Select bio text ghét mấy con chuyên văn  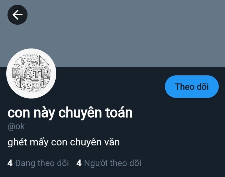point(63,142)
